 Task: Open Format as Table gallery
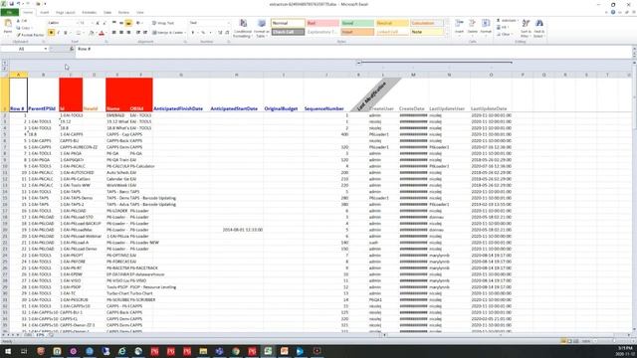(262, 28)
